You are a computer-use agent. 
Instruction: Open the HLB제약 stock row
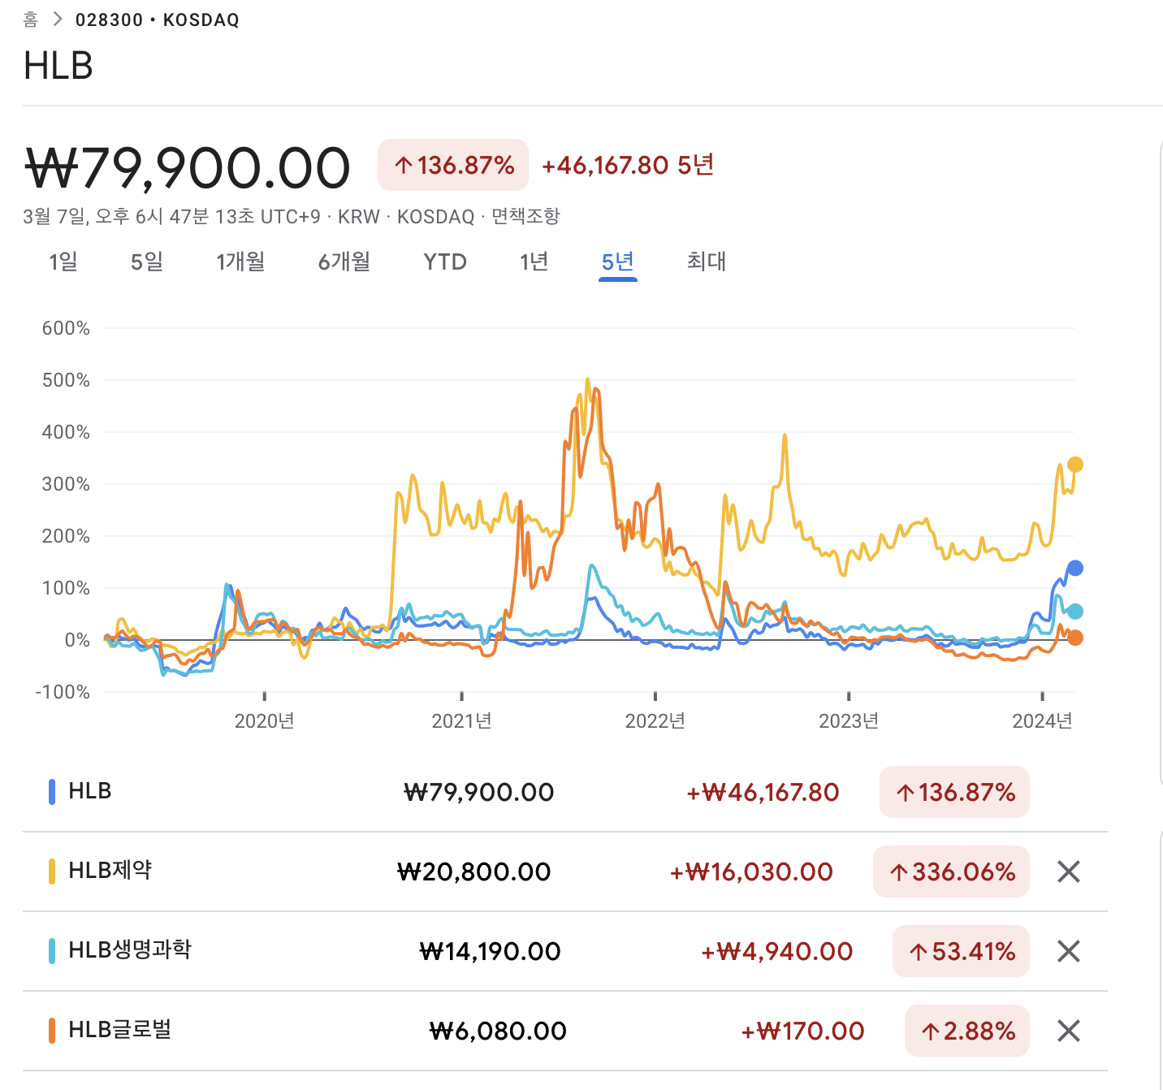(x=565, y=872)
